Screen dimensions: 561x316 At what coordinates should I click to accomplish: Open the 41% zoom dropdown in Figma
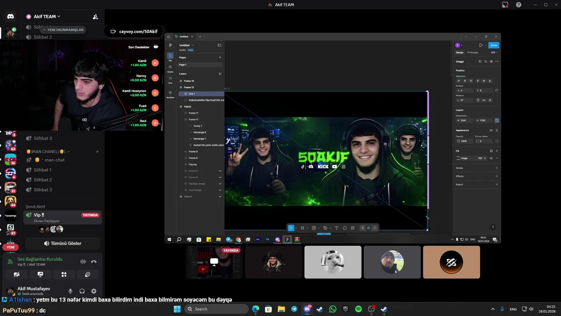coord(494,52)
